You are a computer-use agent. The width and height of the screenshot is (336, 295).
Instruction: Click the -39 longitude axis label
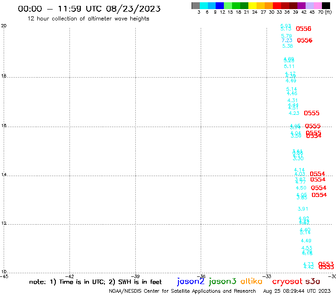tap(135, 276)
